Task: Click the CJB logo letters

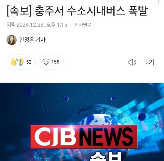Action: [55, 137]
